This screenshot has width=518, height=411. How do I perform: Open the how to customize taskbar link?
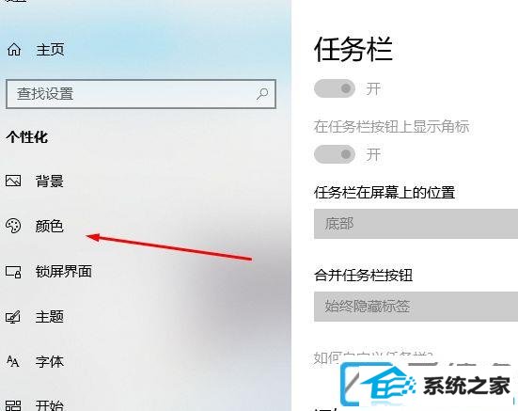click(x=373, y=357)
